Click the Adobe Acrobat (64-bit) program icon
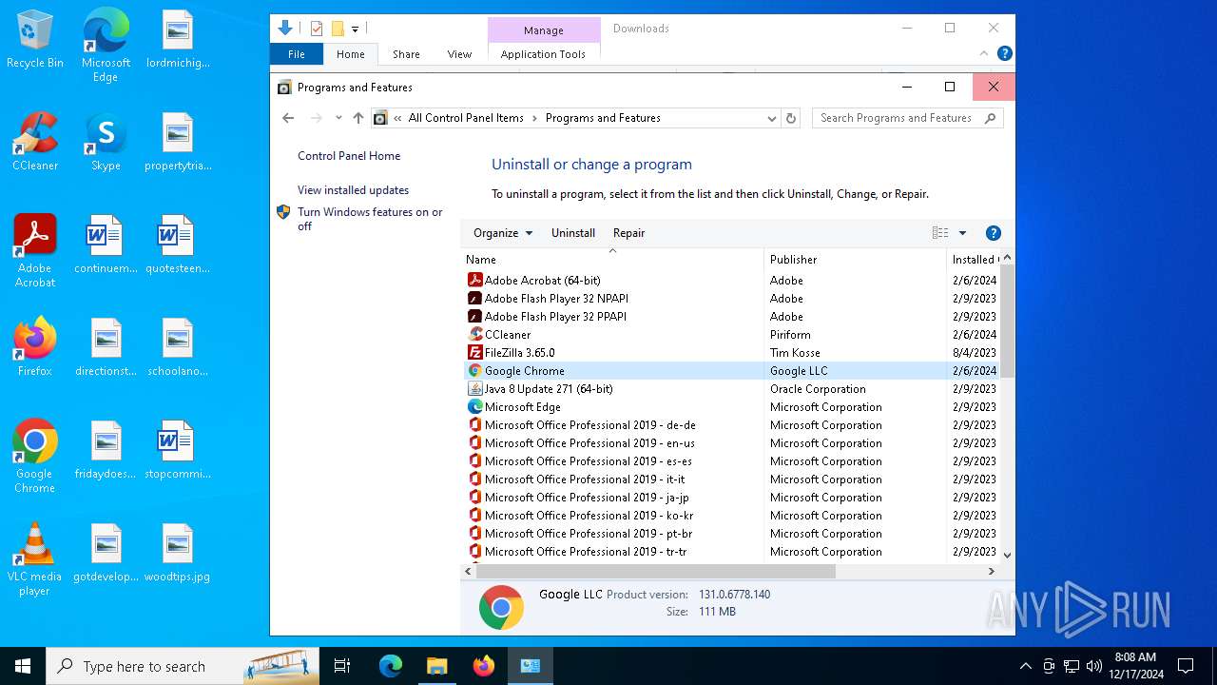This screenshot has height=685, width=1217. tap(475, 280)
